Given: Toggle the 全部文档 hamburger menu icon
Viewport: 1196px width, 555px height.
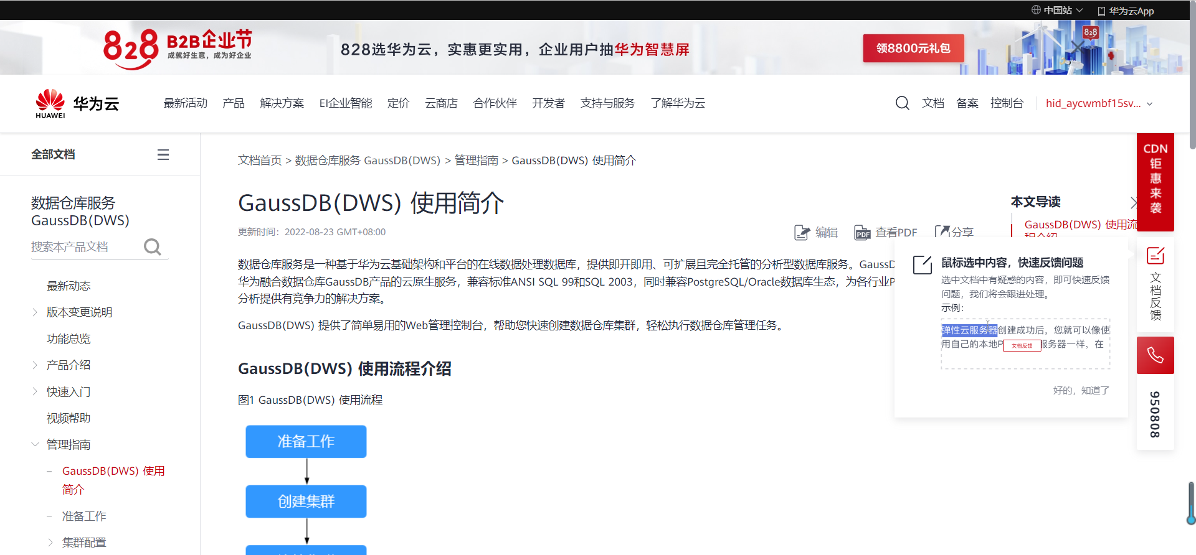Looking at the screenshot, I should pos(163,154).
